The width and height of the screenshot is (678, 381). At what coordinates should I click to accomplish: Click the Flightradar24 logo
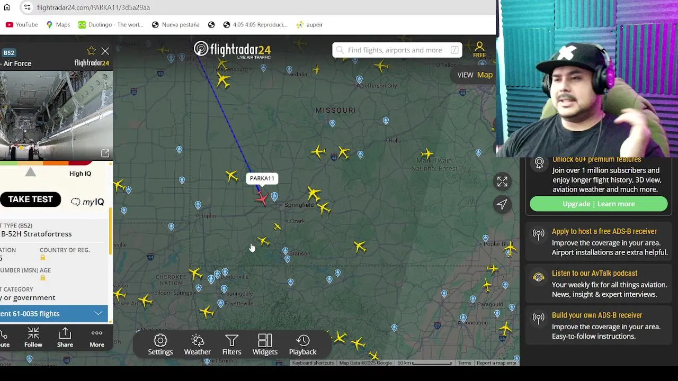click(x=232, y=50)
